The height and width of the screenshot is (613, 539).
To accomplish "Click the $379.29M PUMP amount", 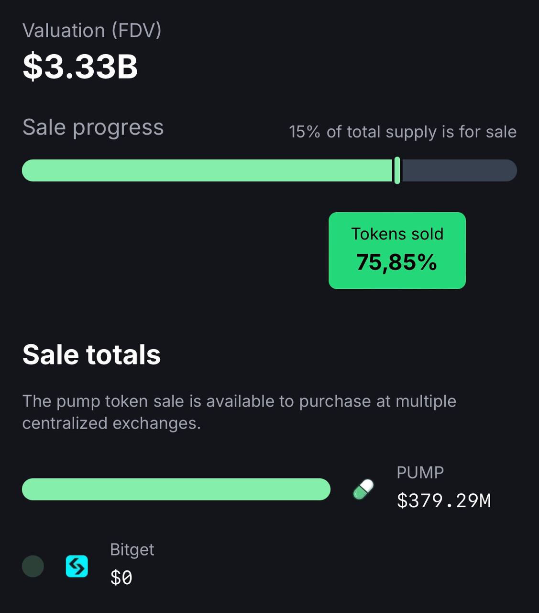I will pyautogui.click(x=444, y=501).
